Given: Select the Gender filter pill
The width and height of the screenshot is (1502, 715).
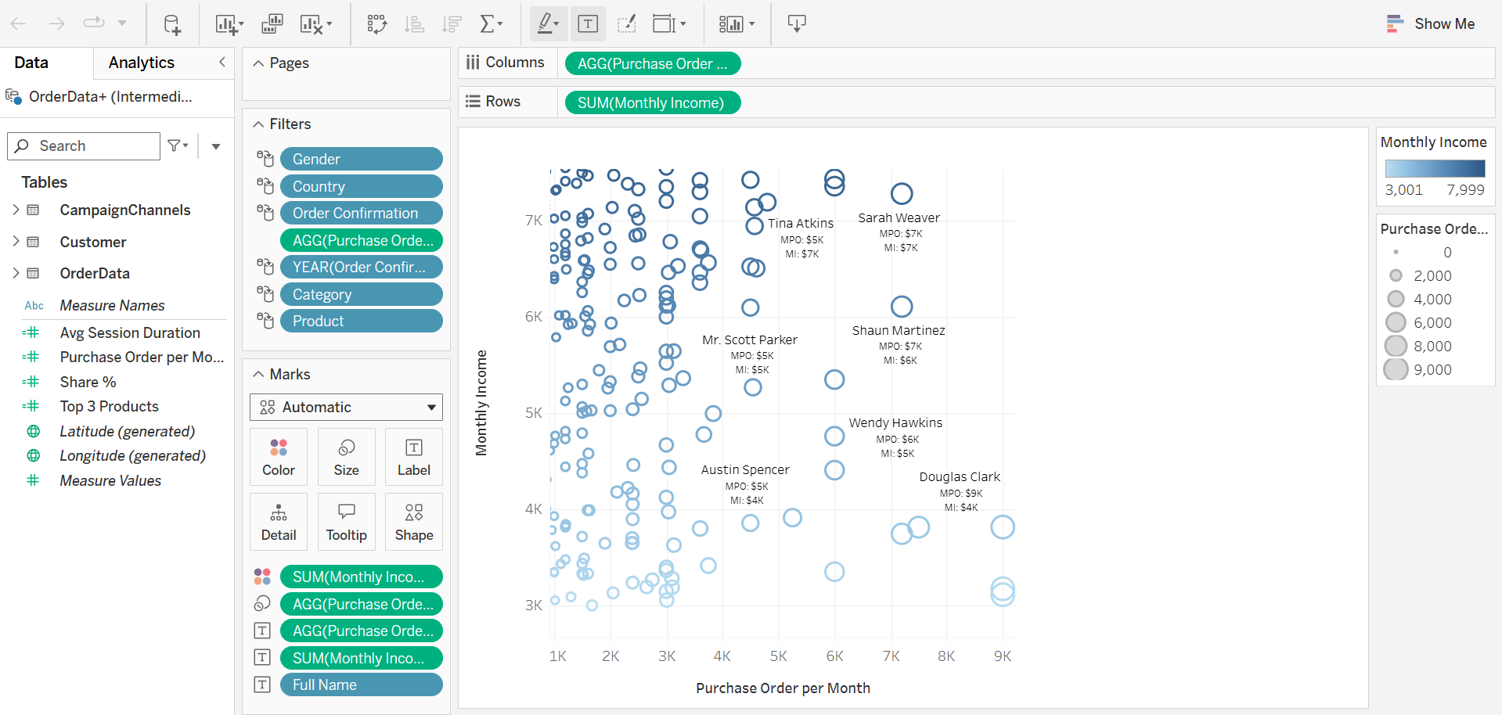Looking at the screenshot, I should click(362, 159).
